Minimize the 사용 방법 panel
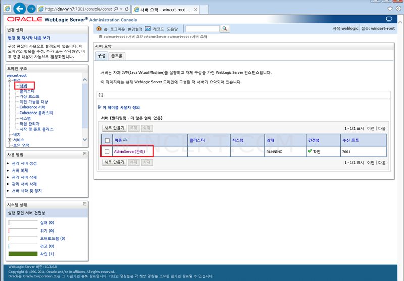 point(85,154)
